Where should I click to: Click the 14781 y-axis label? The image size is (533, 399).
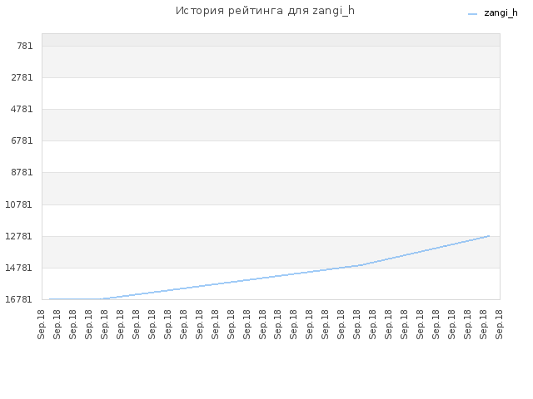pos(19,268)
